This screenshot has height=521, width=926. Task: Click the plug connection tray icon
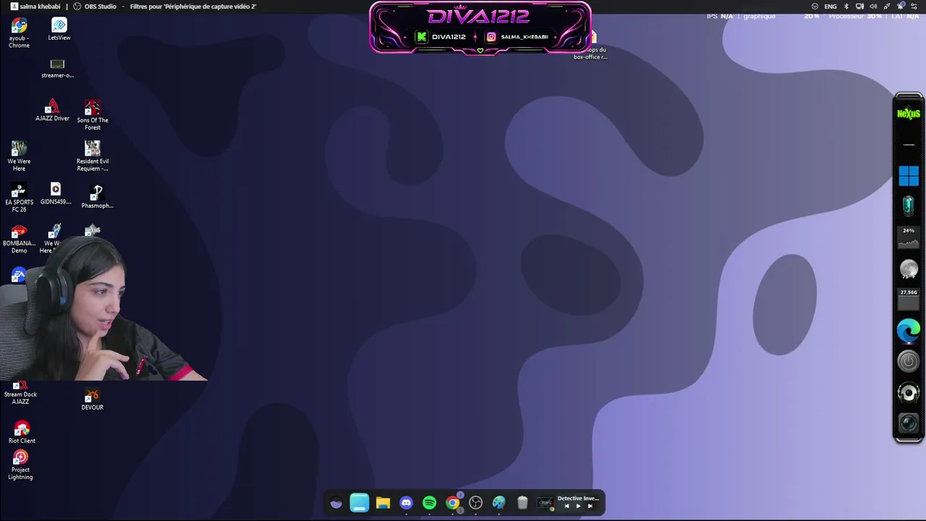pyautogui.click(x=887, y=7)
